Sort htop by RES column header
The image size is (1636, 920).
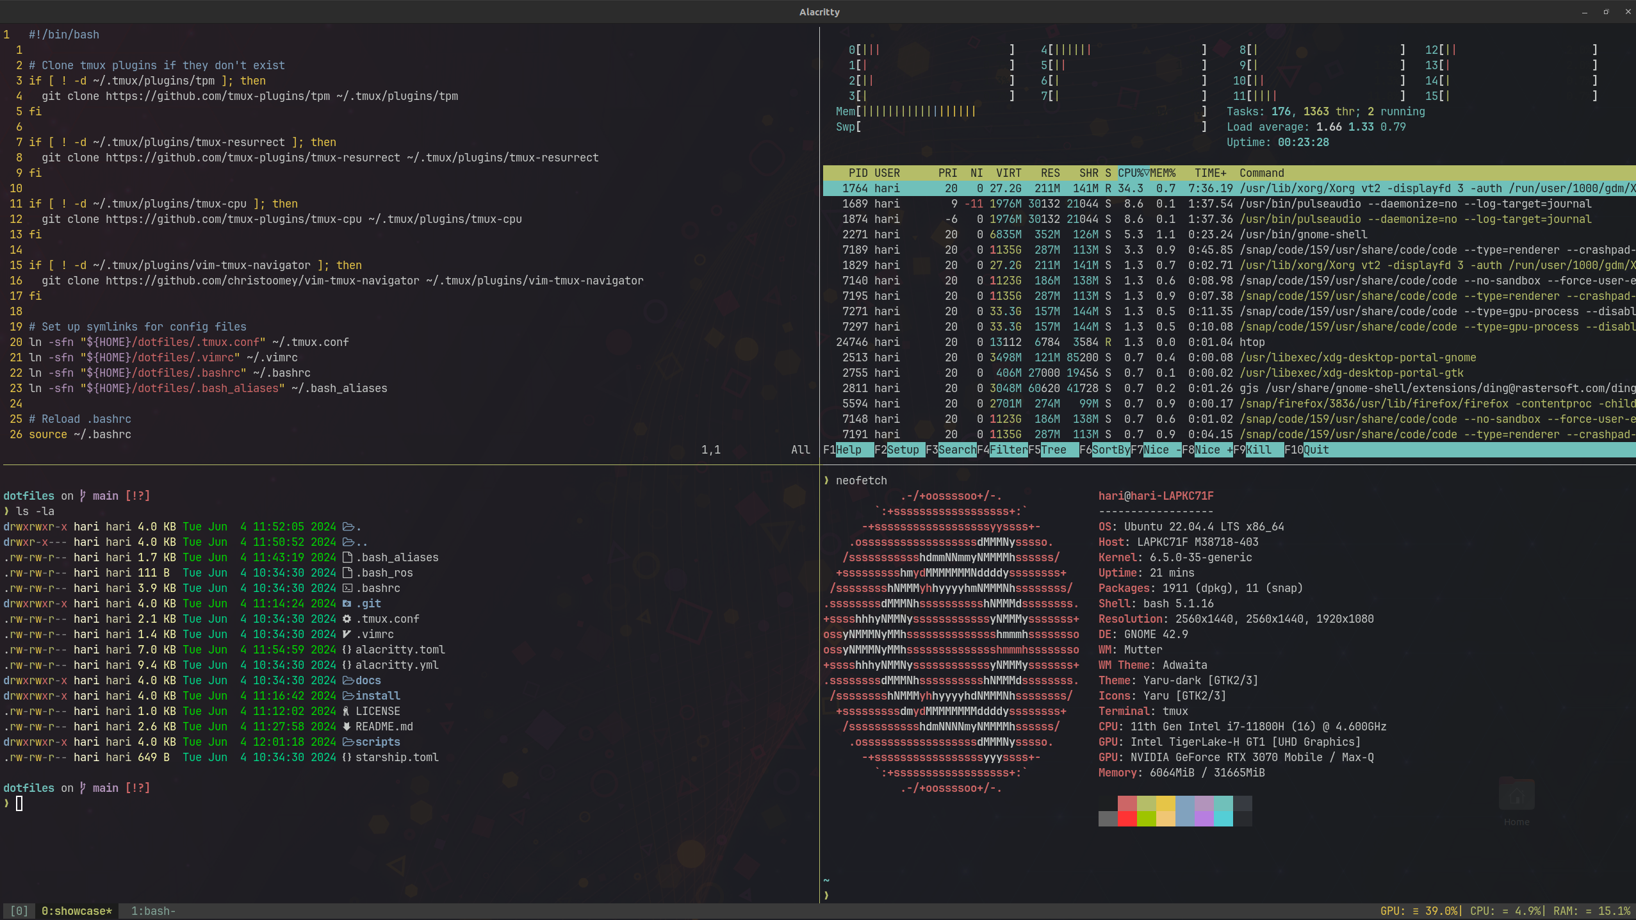click(1051, 173)
